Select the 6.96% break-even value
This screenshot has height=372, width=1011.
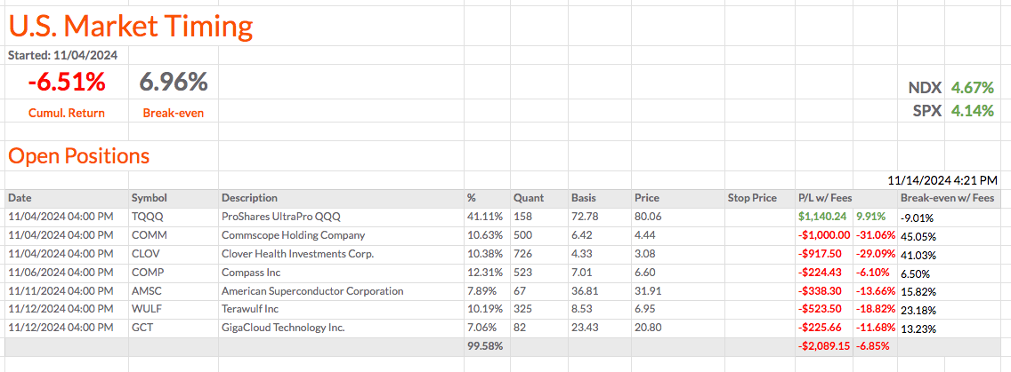(174, 83)
